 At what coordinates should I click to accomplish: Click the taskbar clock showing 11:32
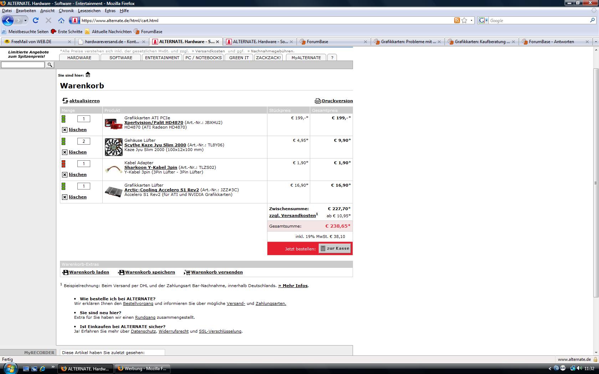(x=589, y=369)
